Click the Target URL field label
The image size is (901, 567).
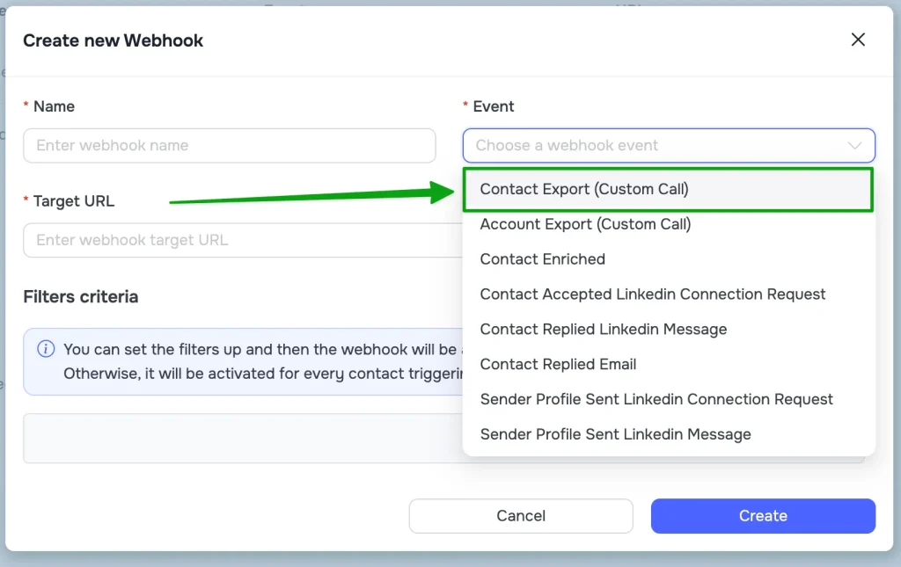coord(74,201)
